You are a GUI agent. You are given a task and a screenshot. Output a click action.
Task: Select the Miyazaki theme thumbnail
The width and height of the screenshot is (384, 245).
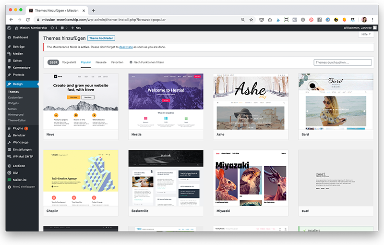[x=251, y=178]
